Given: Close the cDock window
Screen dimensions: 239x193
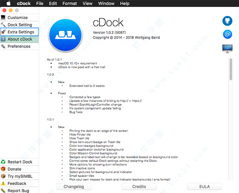Looking at the screenshot, I should [x=4, y=10].
